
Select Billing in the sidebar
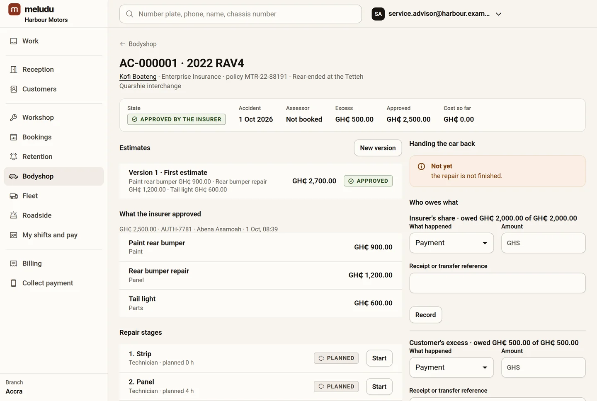tap(54, 263)
